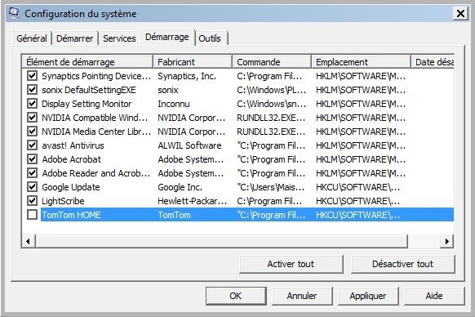This screenshot has height=317, width=475.
Task: Select the sonix DefaultSettingEXE row name
Action: [89, 90]
